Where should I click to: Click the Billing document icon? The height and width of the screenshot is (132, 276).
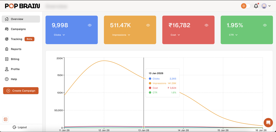point(7,59)
